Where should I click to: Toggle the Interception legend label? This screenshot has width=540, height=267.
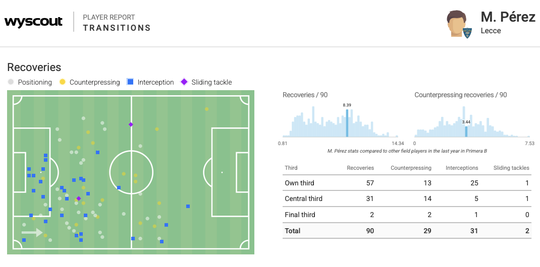click(155, 82)
